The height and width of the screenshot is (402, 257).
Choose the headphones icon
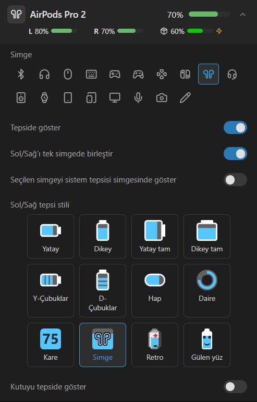[44, 75]
